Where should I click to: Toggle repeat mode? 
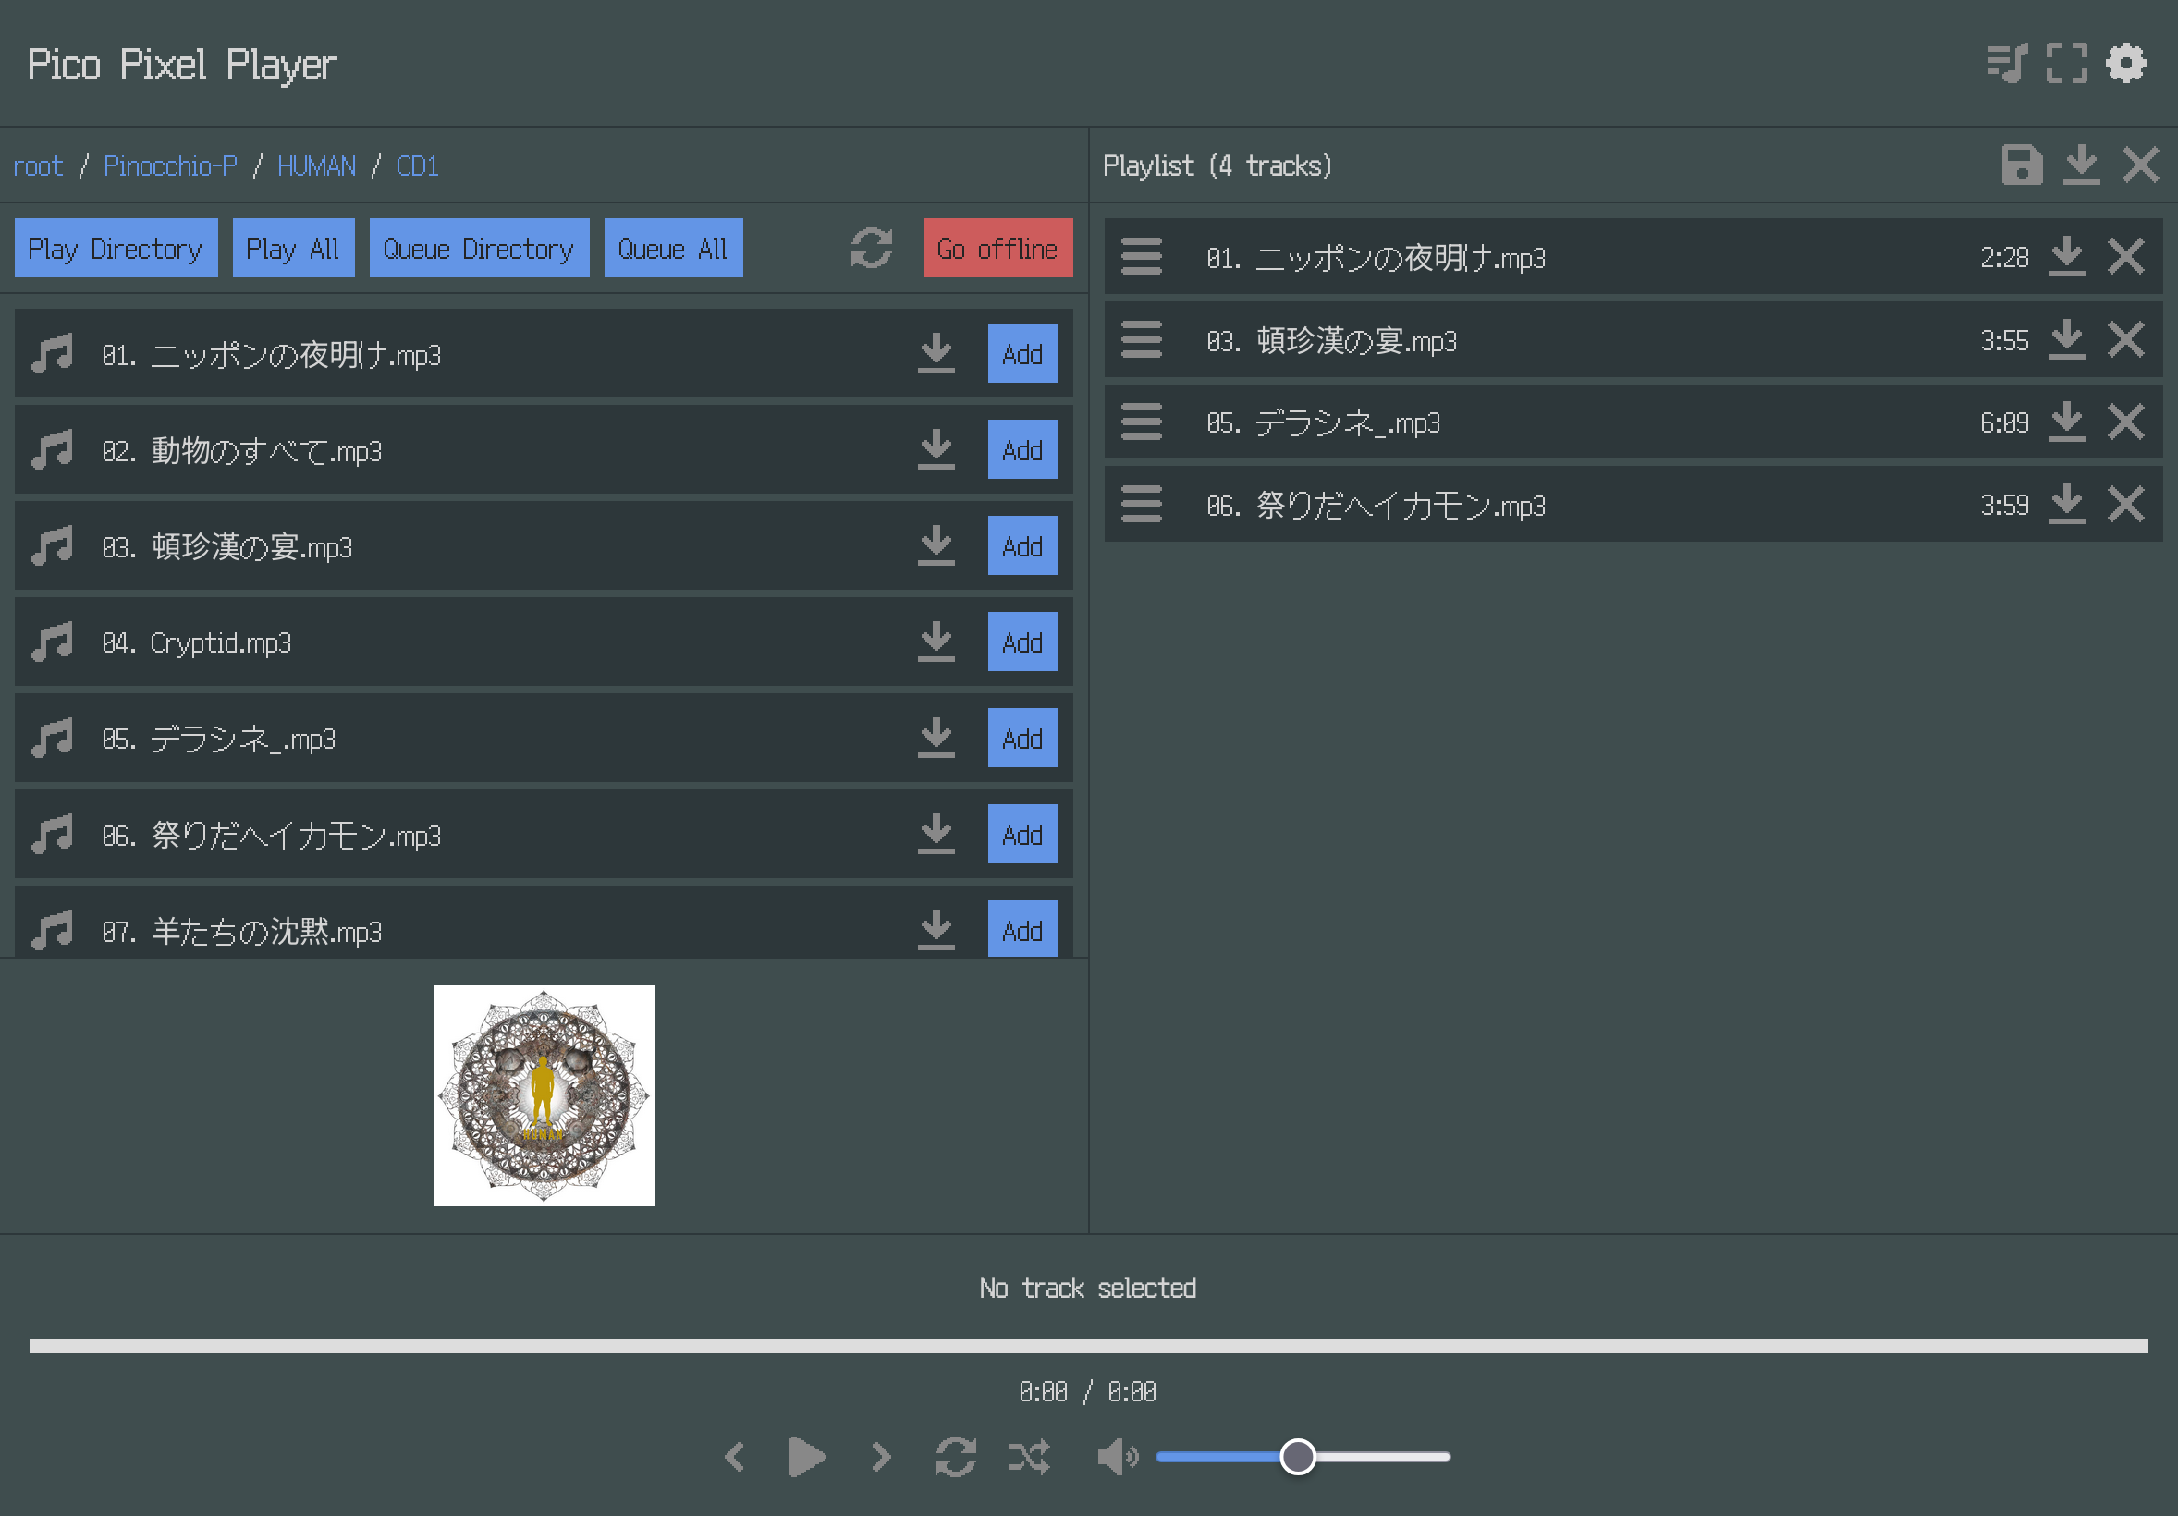click(x=955, y=1456)
